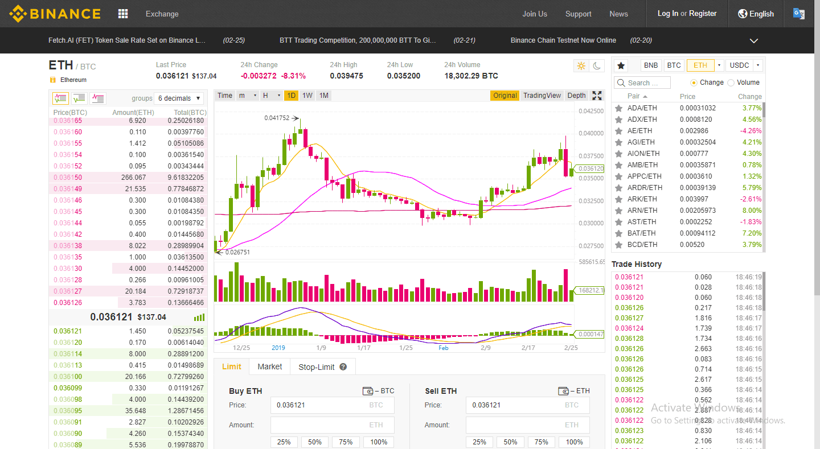
Task: Click the signal bars icon beside last price
Action: pyautogui.click(x=199, y=318)
